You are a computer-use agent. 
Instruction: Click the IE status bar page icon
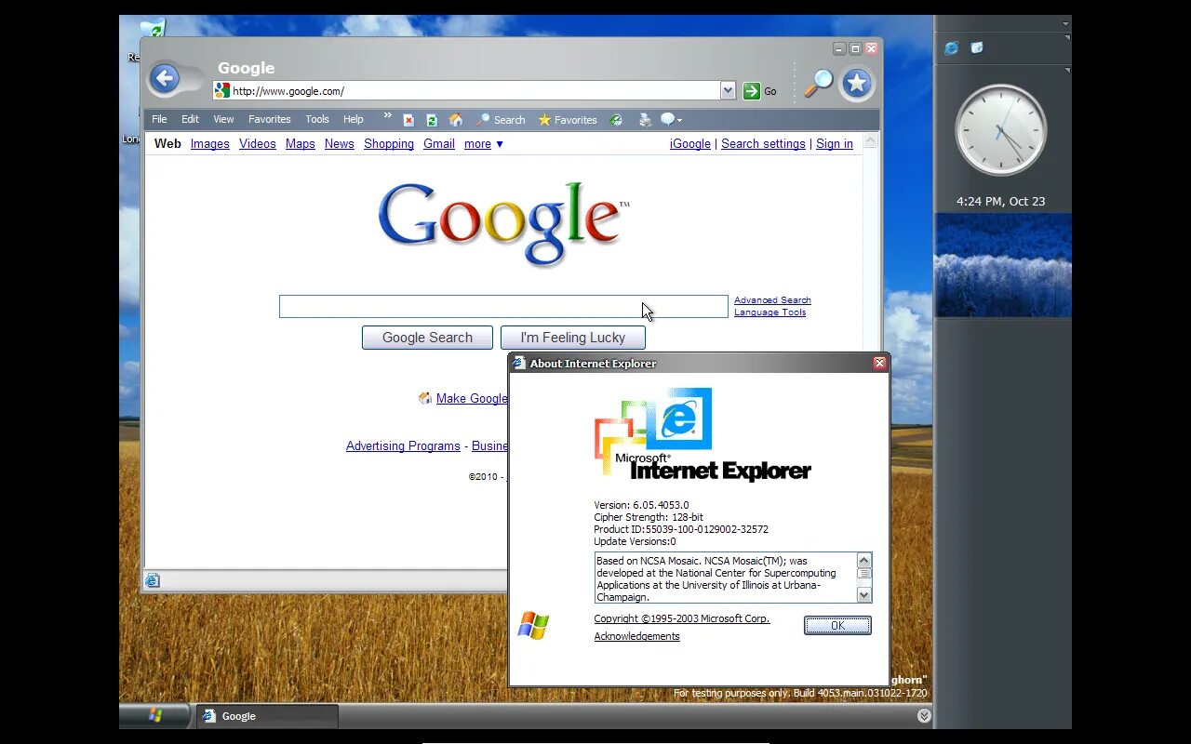(x=153, y=581)
